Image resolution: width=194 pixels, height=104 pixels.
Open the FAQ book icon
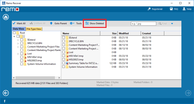coord(171,9)
